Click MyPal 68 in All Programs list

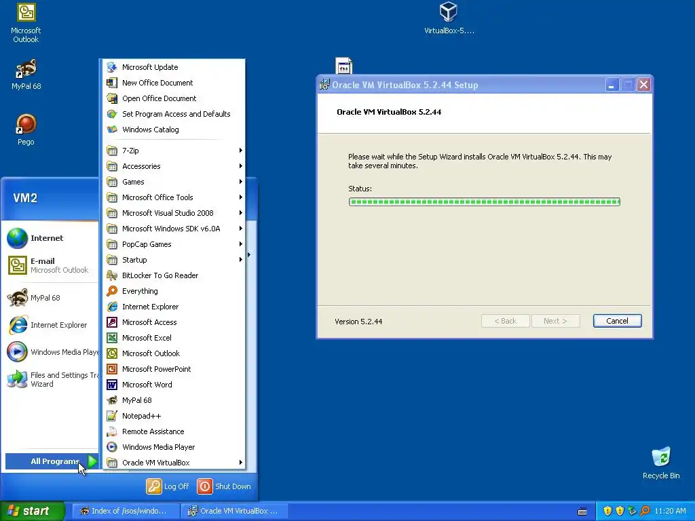tap(174, 400)
